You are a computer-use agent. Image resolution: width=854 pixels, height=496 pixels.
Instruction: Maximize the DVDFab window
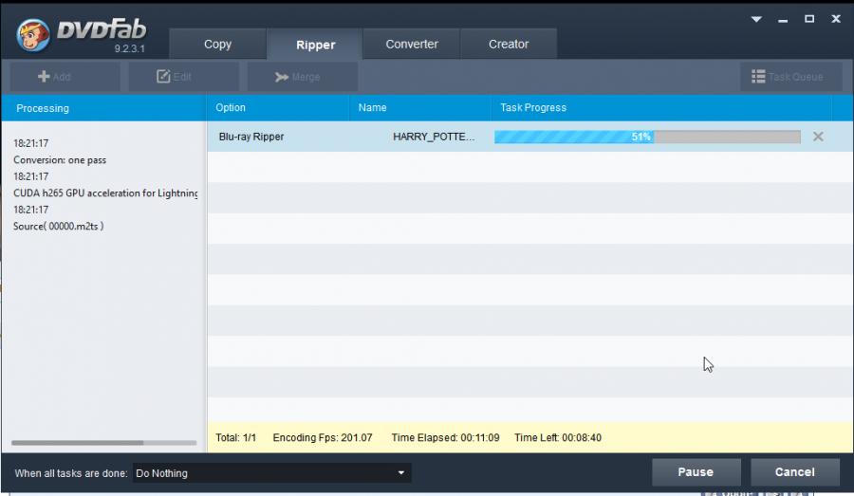[x=809, y=19]
